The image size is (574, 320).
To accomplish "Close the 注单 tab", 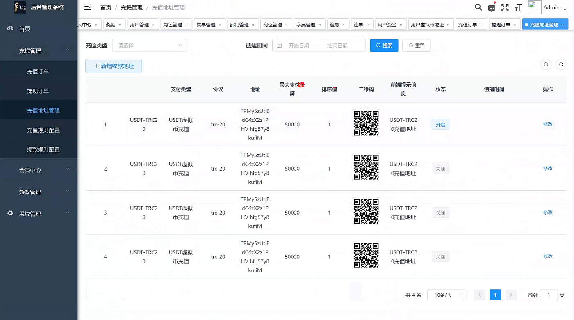I will click(367, 25).
